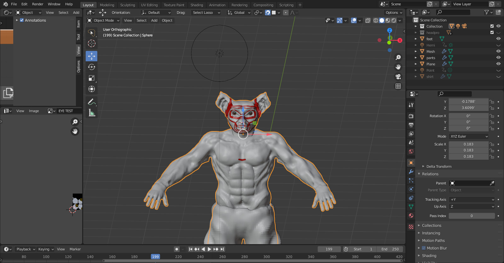Hide the pants object in outliner
Screen dimensions: 504x263
pyautogui.click(x=498, y=58)
